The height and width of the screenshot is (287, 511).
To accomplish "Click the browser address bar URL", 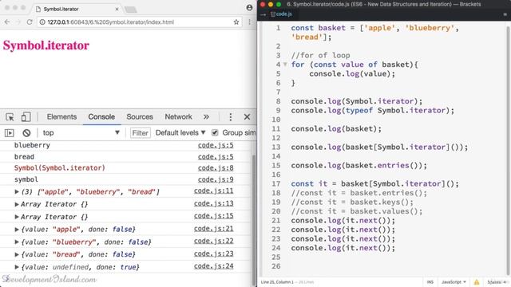I will pos(110,22).
